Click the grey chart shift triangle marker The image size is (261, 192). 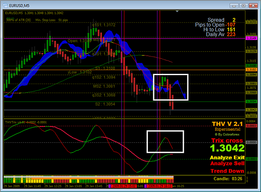[x=177, y=11]
